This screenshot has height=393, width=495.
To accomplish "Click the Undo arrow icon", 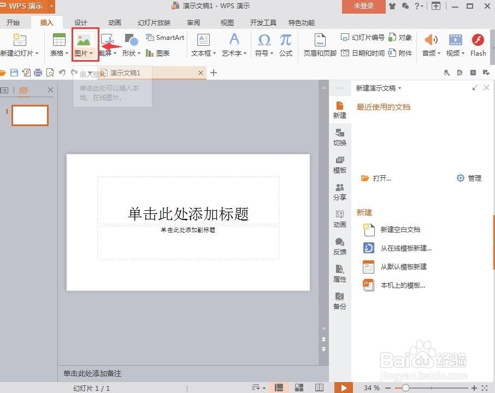I will [x=62, y=73].
